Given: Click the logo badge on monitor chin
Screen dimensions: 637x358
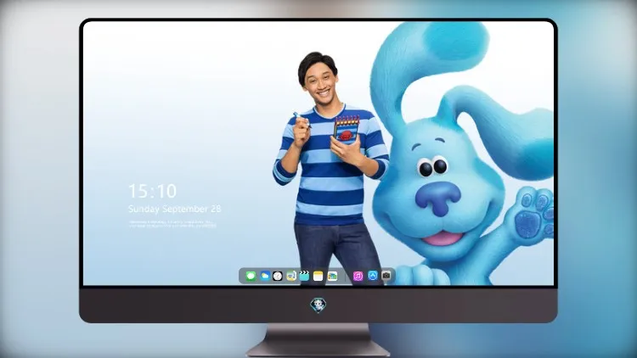Looking at the screenshot, I should (x=318, y=305).
